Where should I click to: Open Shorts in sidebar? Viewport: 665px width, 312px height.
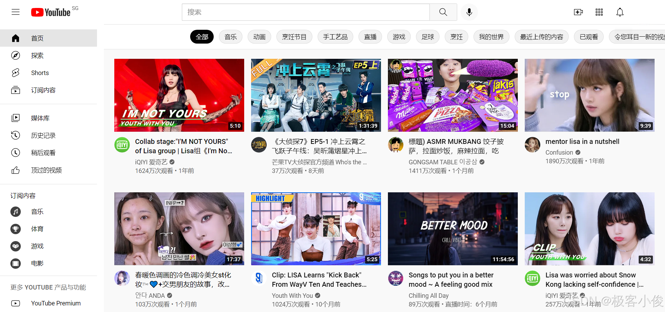(x=48, y=73)
